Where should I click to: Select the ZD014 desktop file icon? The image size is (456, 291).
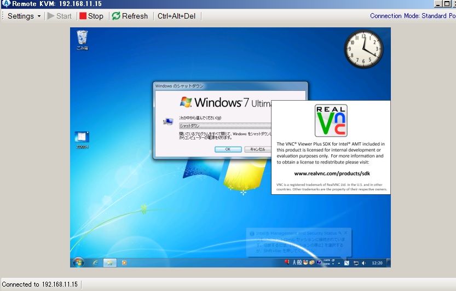click(82, 140)
